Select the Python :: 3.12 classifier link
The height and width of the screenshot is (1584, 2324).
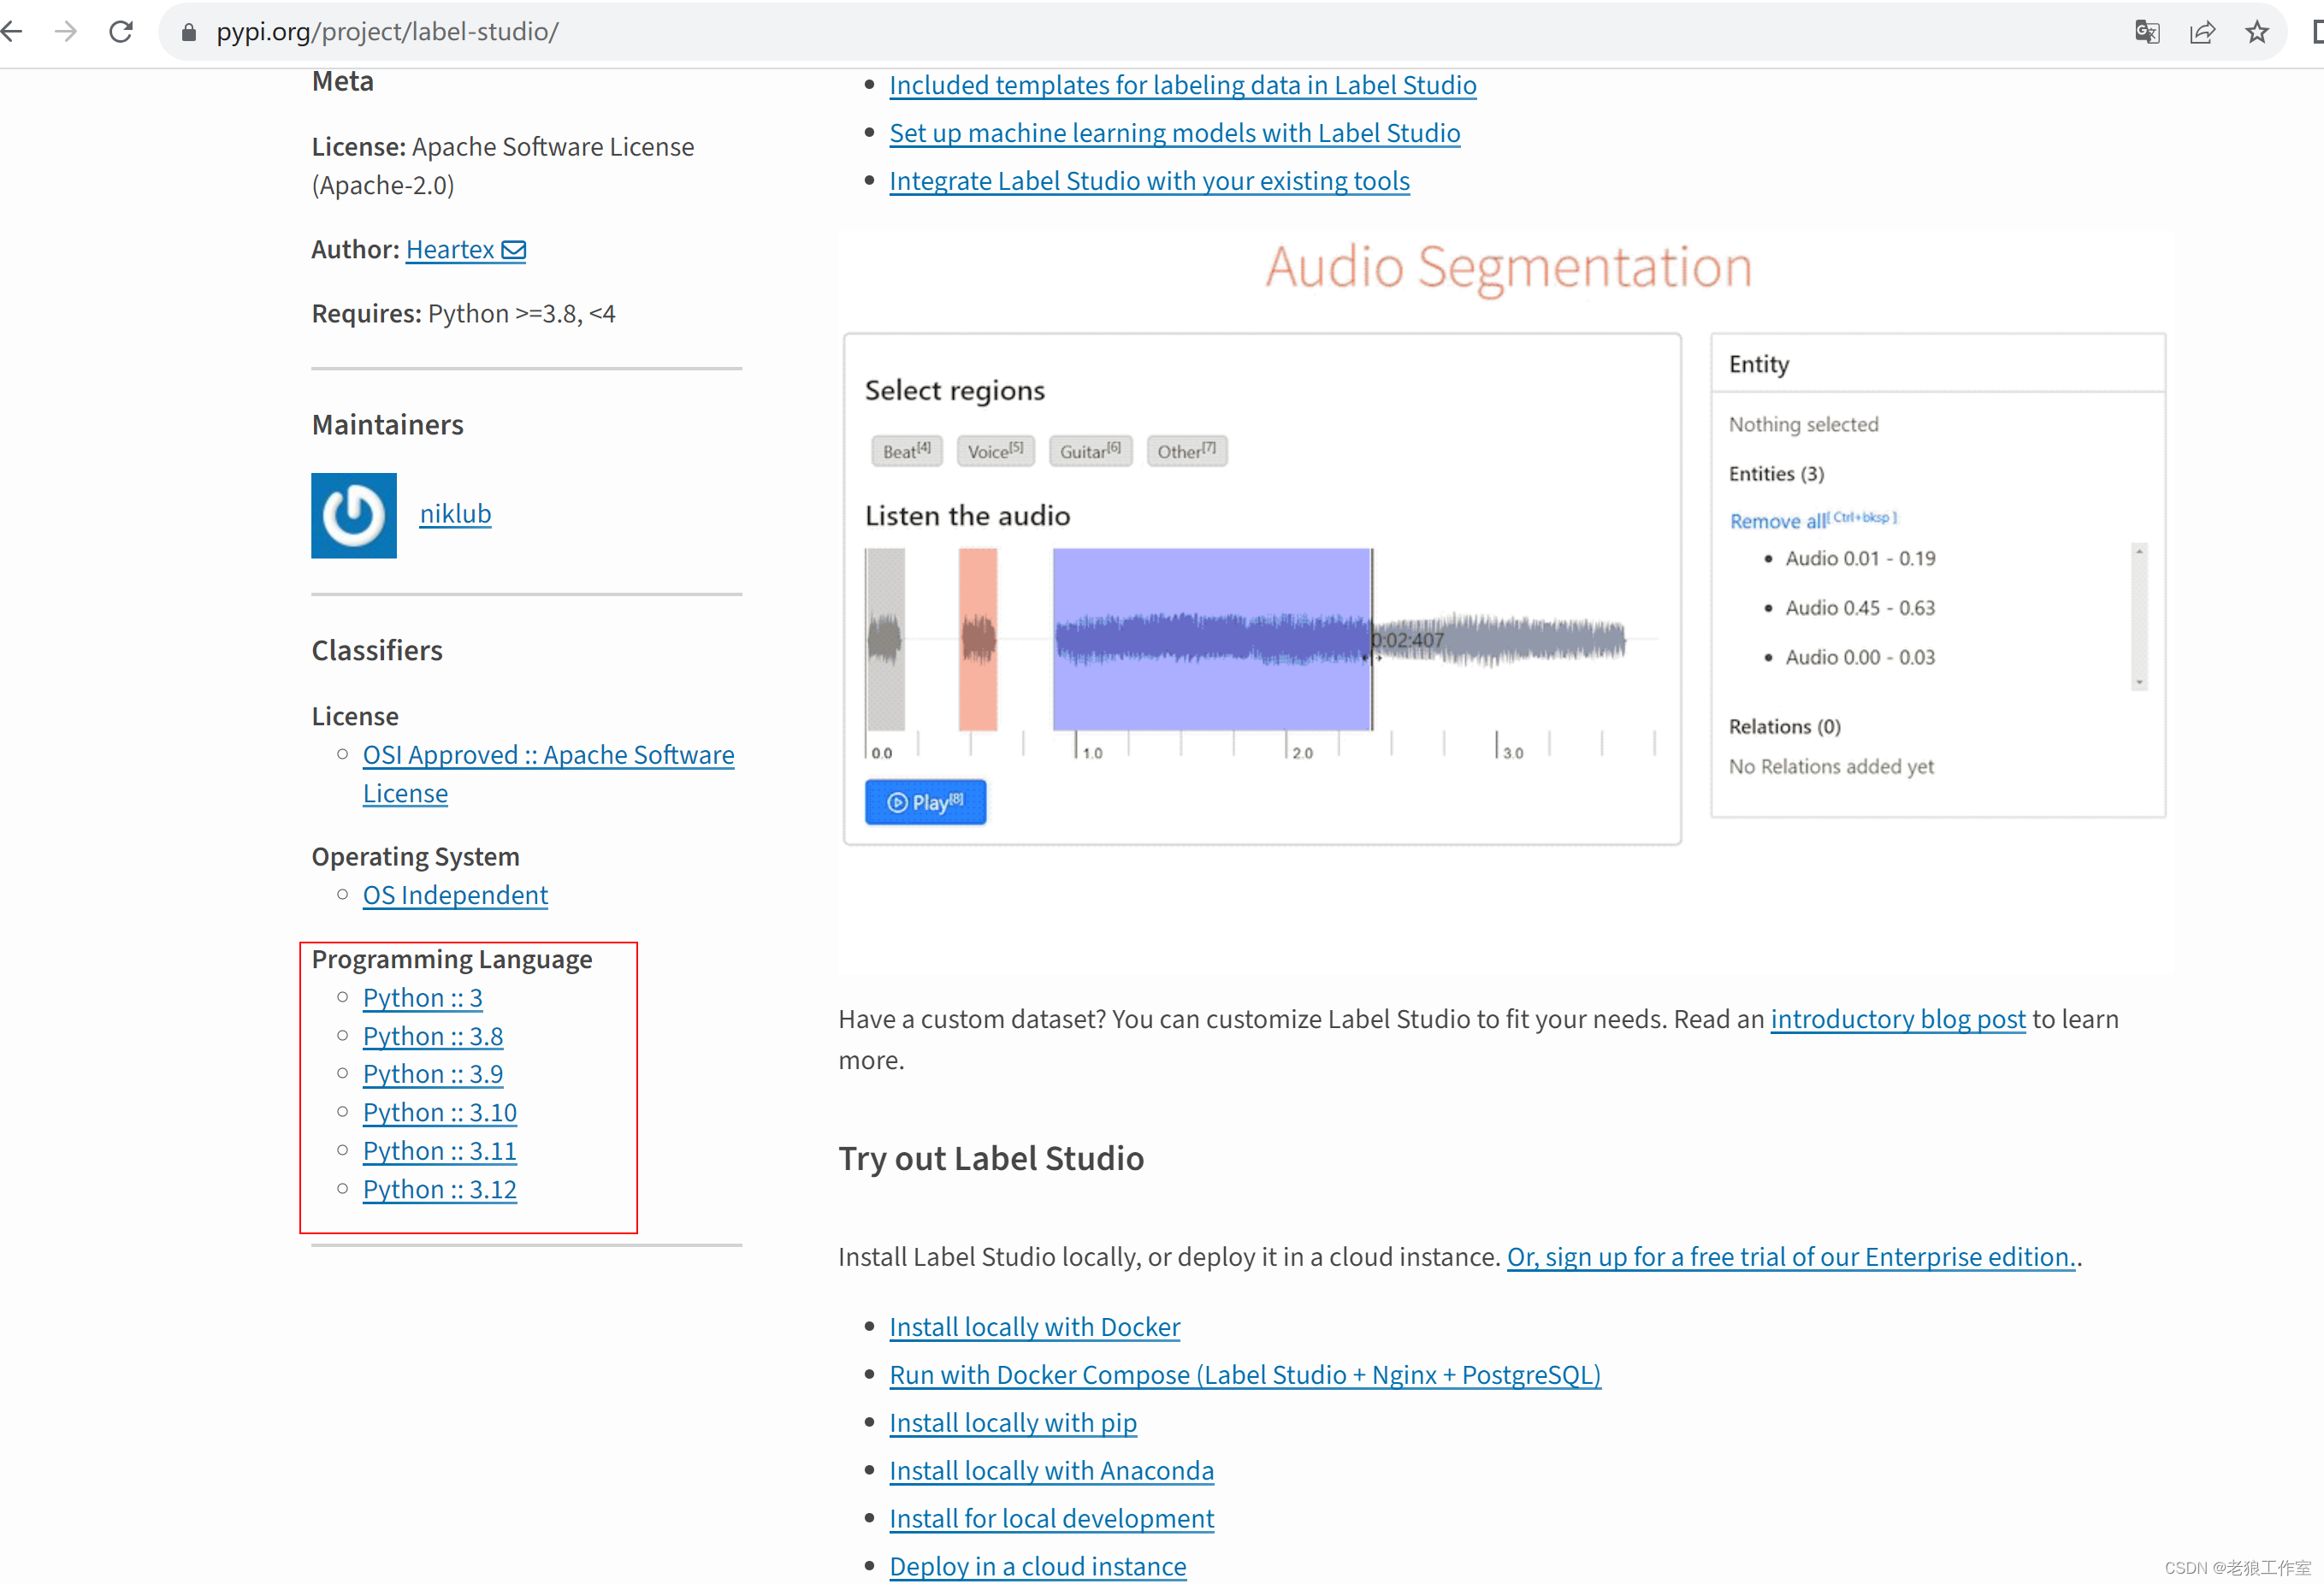439,1189
